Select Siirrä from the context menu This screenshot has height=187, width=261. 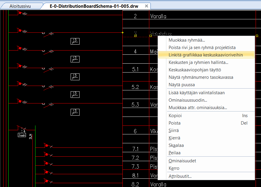(x=174, y=131)
